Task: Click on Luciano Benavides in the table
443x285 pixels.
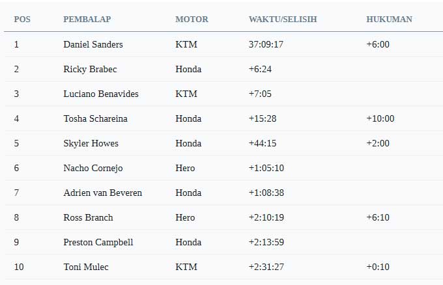Action: [x=101, y=94]
